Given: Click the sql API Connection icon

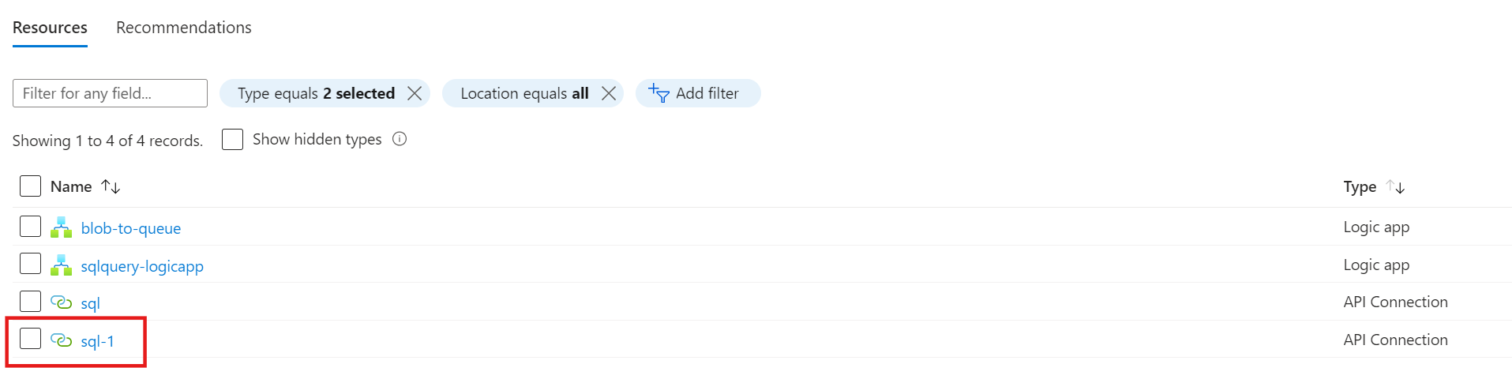Looking at the screenshot, I should point(61,302).
